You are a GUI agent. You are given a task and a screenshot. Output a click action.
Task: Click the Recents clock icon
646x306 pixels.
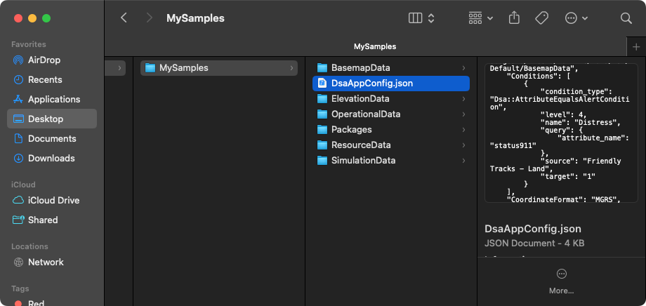[18, 79]
